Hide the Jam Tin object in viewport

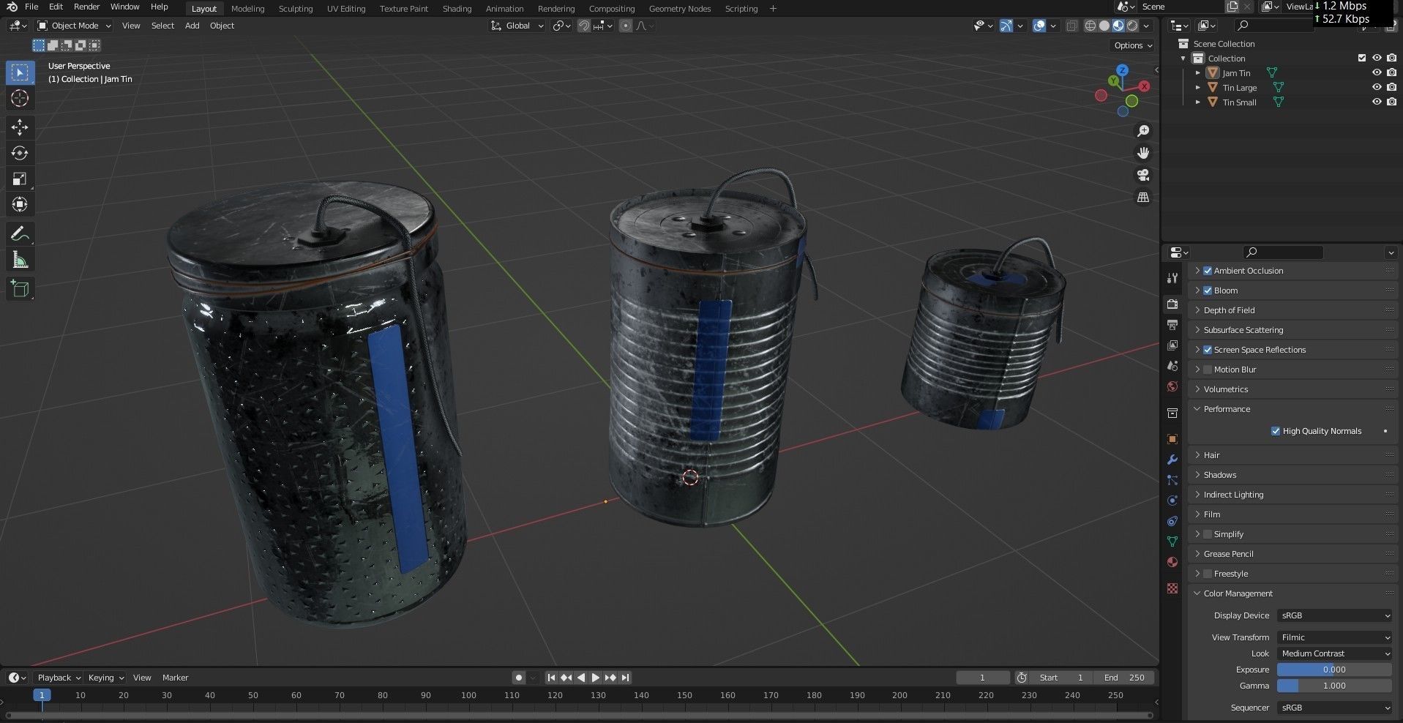(1378, 72)
